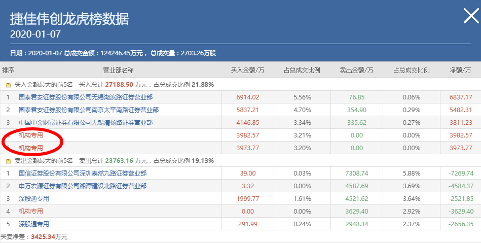Open 中国中金财富证券无锡清扬路证券营业部 link
Viewport: 481px width, 243px height.
pyautogui.click(x=86, y=122)
